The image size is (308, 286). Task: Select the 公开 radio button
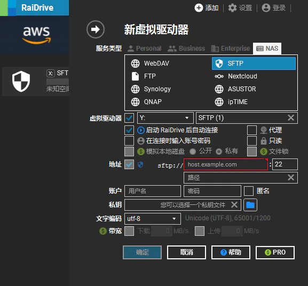pos(193,152)
